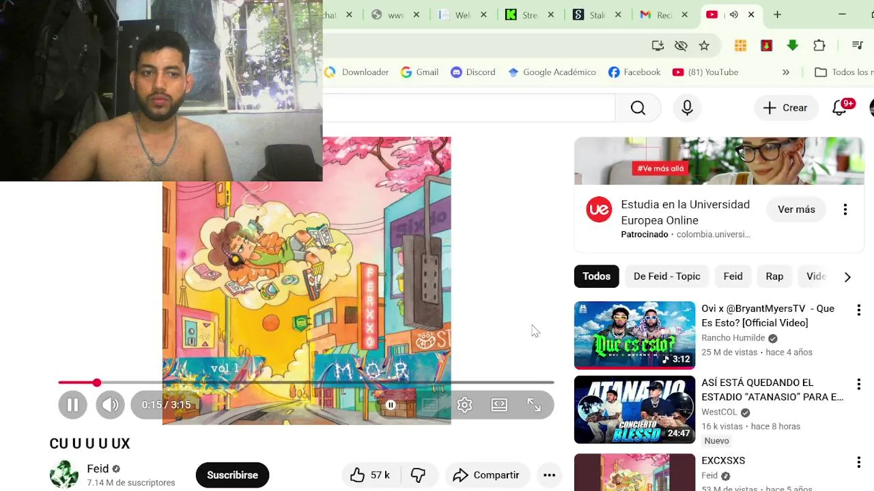The image size is (874, 491).
Task: Open the Ovi x BryantMyersTV video title
Action: 767,316
